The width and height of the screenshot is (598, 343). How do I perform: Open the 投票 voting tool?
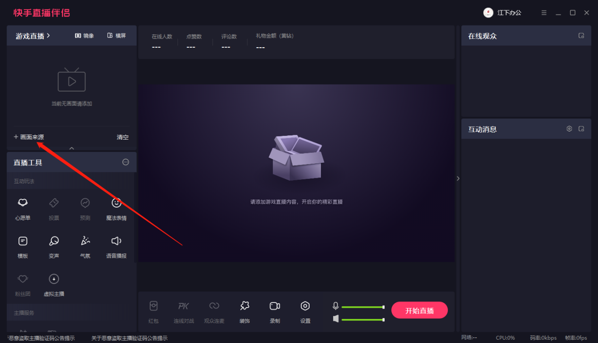[54, 209]
